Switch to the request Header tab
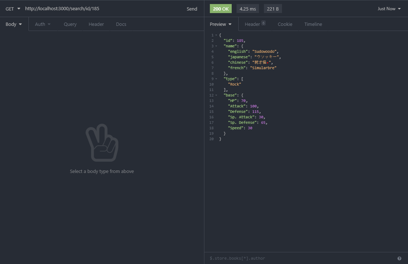 pyautogui.click(x=96, y=24)
